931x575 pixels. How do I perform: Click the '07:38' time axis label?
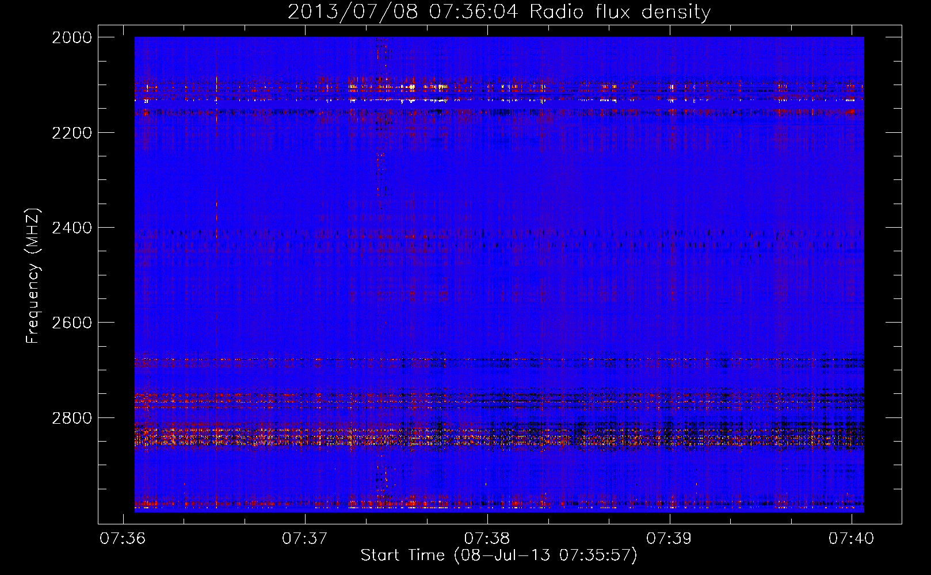pyautogui.click(x=487, y=539)
